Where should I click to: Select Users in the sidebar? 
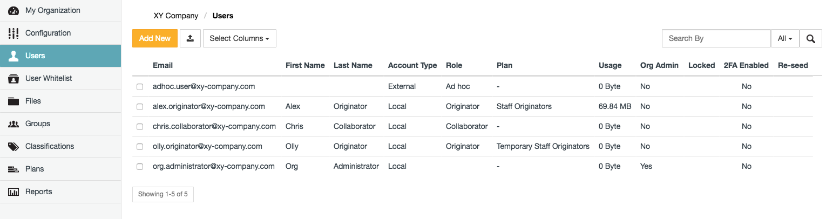point(35,56)
